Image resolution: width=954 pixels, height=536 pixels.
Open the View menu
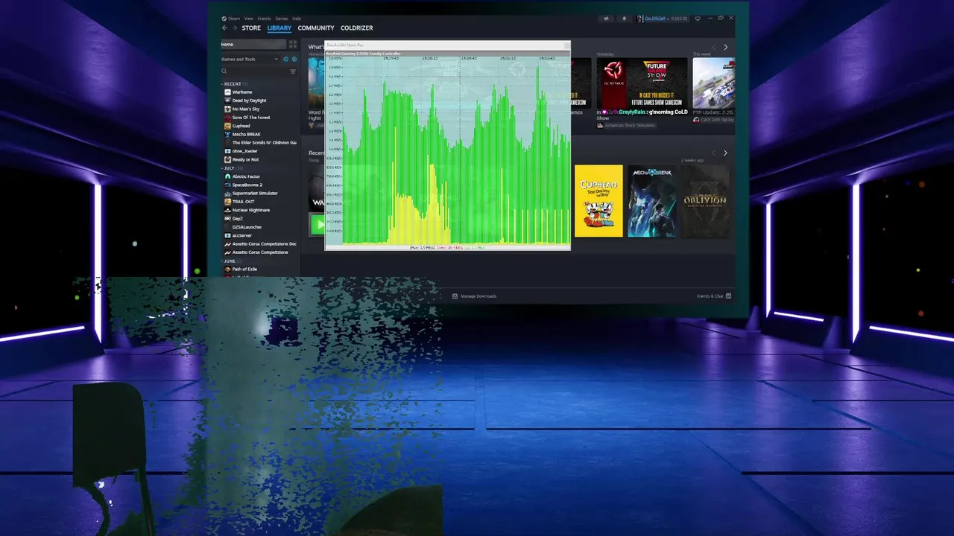click(x=249, y=19)
